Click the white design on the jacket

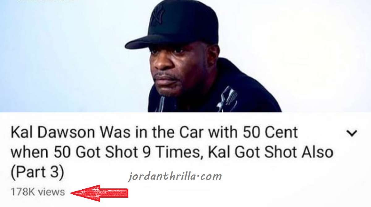coord(228,98)
